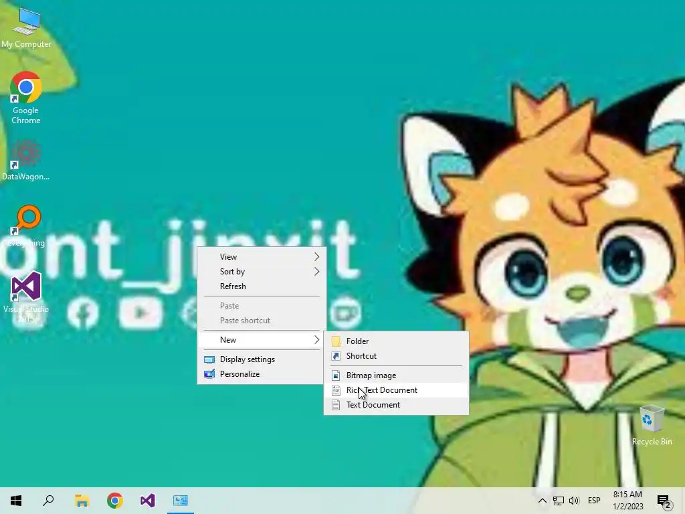Open Visual Studio from the taskbar
Image resolution: width=685 pixels, height=514 pixels.
click(x=148, y=501)
